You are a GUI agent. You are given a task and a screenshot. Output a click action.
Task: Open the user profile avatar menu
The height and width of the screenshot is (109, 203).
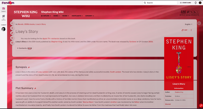[x=200, y=3]
